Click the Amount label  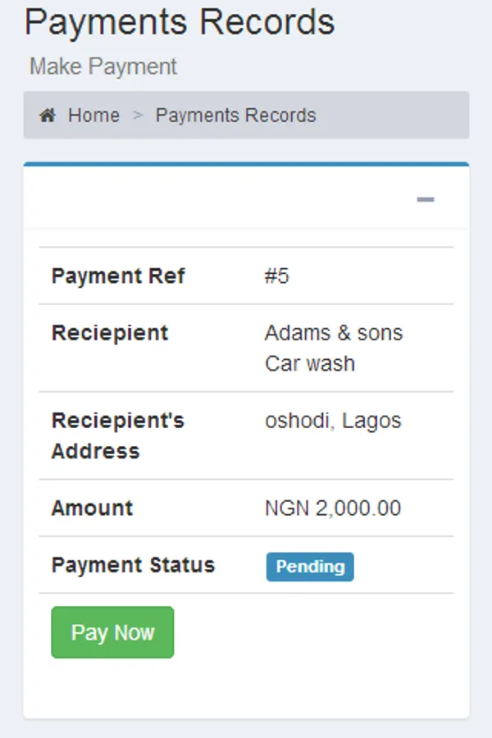point(90,508)
